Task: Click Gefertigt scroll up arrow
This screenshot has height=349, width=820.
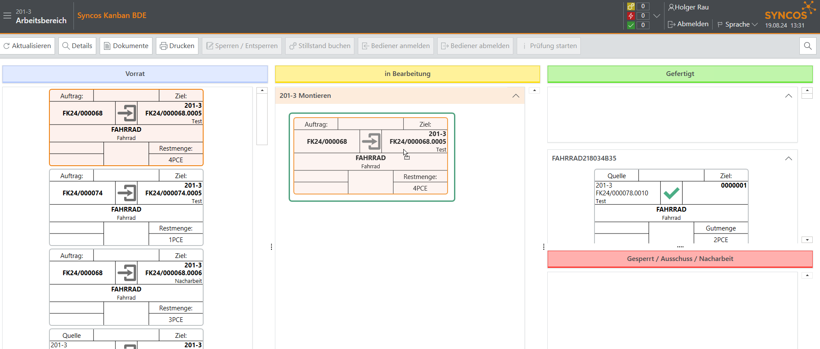Action: point(807,91)
